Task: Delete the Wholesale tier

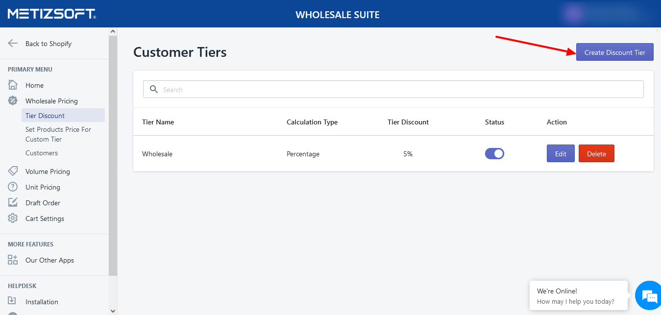Action: 596,154
